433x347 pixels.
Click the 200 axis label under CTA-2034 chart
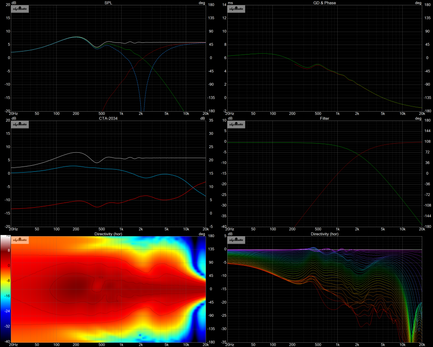(76, 229)
